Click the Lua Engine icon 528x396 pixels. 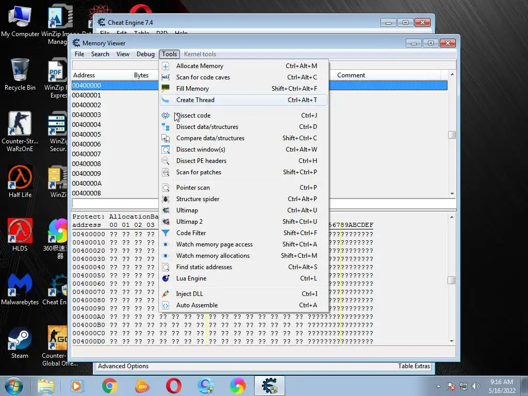point(166,278)
